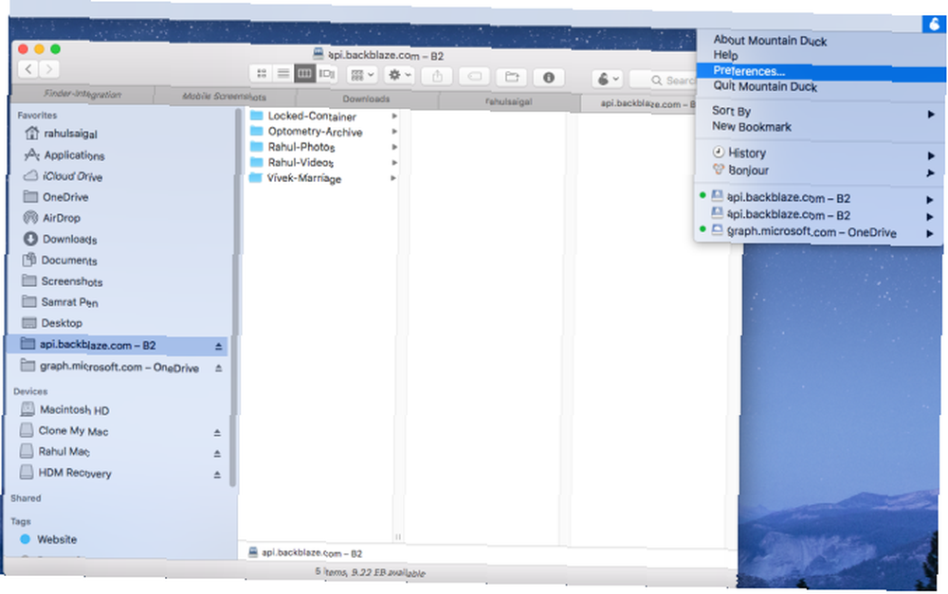The image size is (948, 594).
Task: Click in the Finder Search field
Action: pos(664,80)
